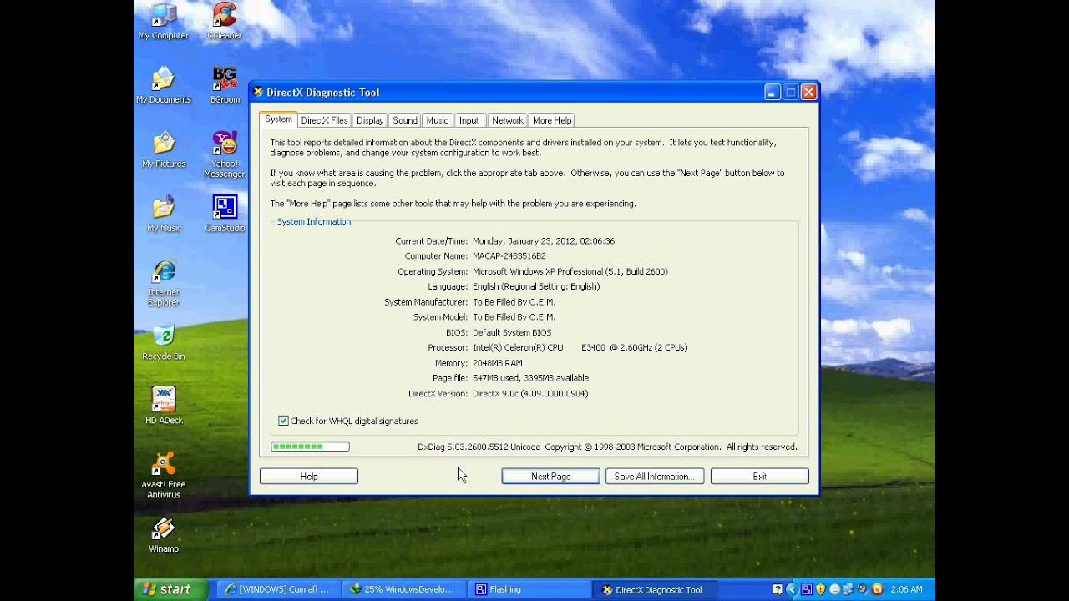The image size is (1069, 601).
Task: Click the CamStudio tray icon
Action: pos(807,589)
